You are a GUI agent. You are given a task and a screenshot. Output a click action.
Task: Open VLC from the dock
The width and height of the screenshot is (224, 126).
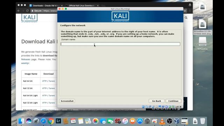[x=162, y=121]
